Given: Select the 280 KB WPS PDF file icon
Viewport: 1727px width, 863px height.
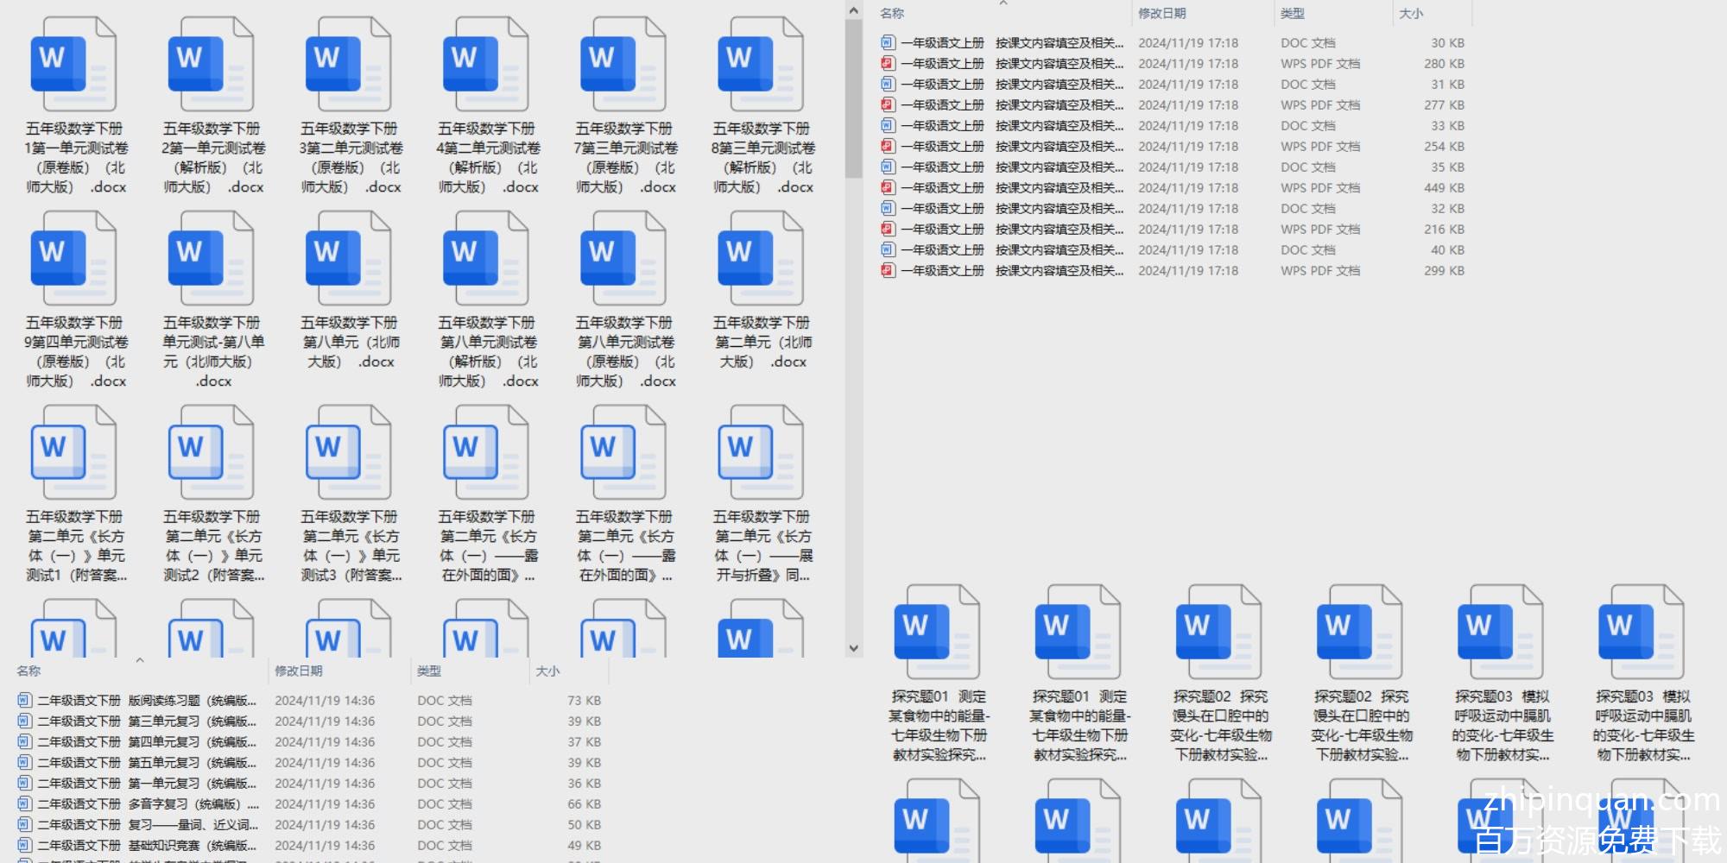Looking at the screenshot, I should pyautogui.click(x=888, y=64).
